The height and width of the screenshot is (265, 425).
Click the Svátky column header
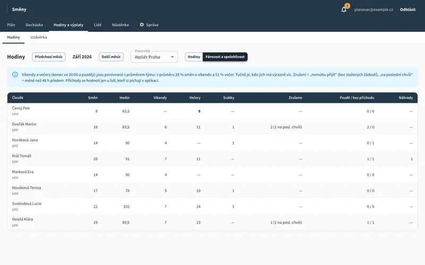click(229, 98)
